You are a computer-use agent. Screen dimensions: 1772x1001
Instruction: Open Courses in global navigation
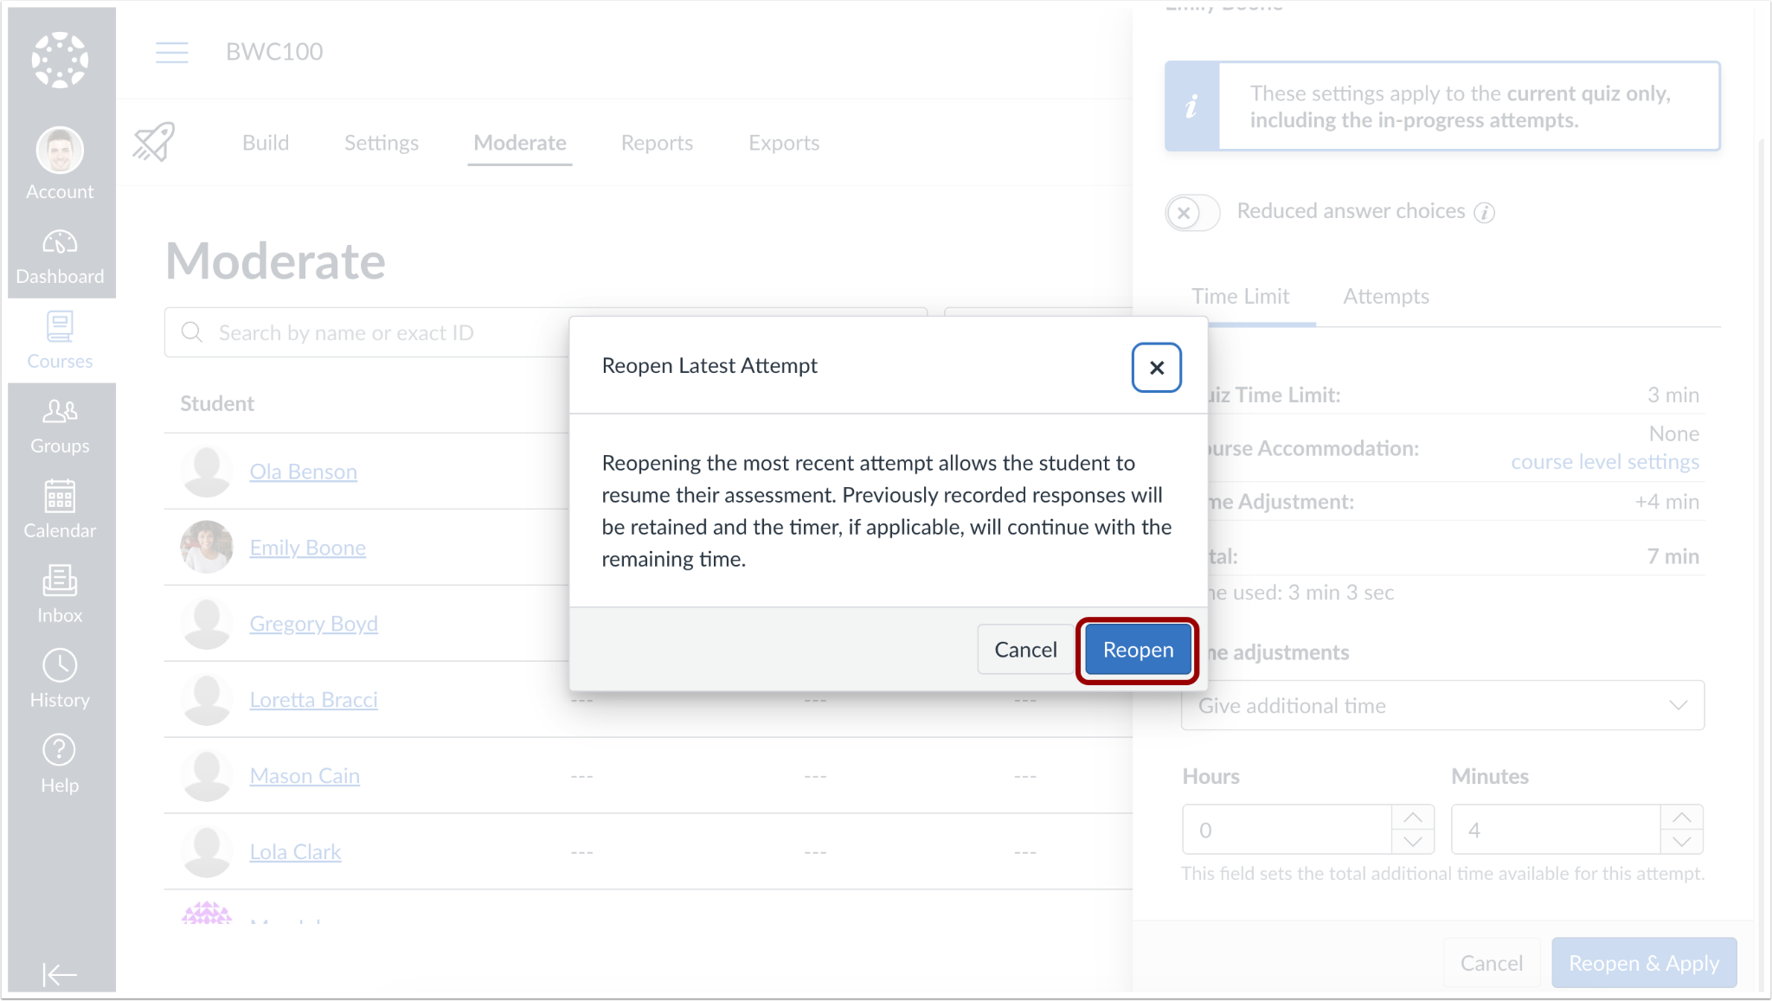point(60,341)
